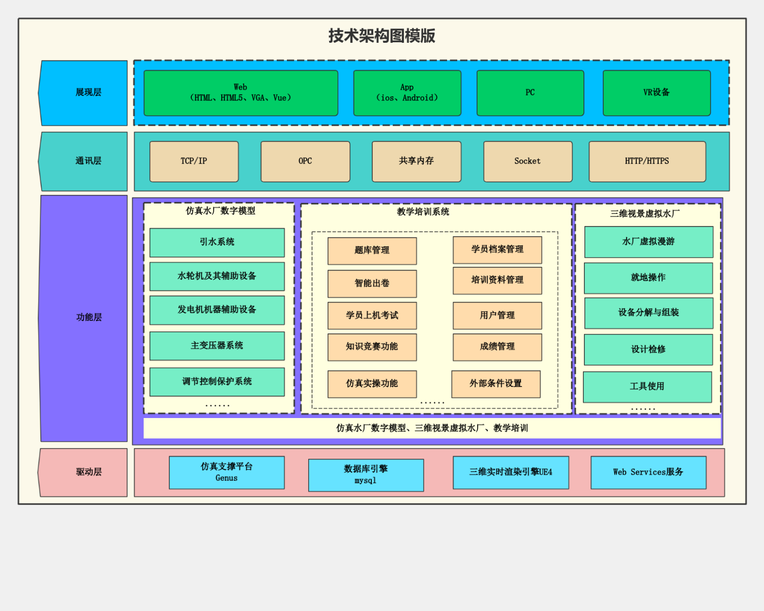Click the Web Services服务 block
Screen dimensions: 764x611
(649, 472)
